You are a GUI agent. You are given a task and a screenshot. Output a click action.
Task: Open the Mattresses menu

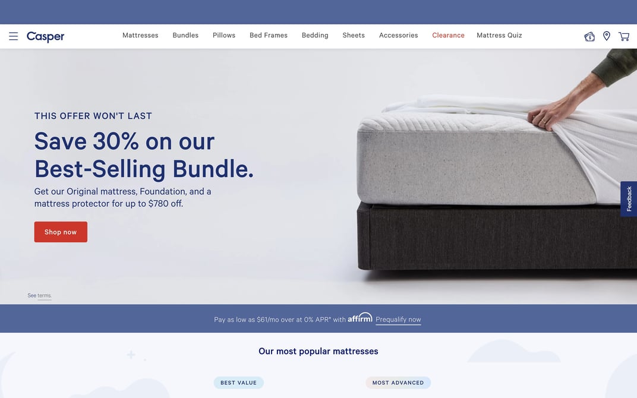[x=140, y=35]
